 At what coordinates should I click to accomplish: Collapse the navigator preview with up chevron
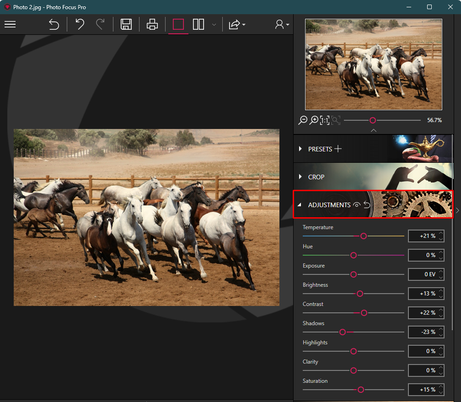click(373, 130)
